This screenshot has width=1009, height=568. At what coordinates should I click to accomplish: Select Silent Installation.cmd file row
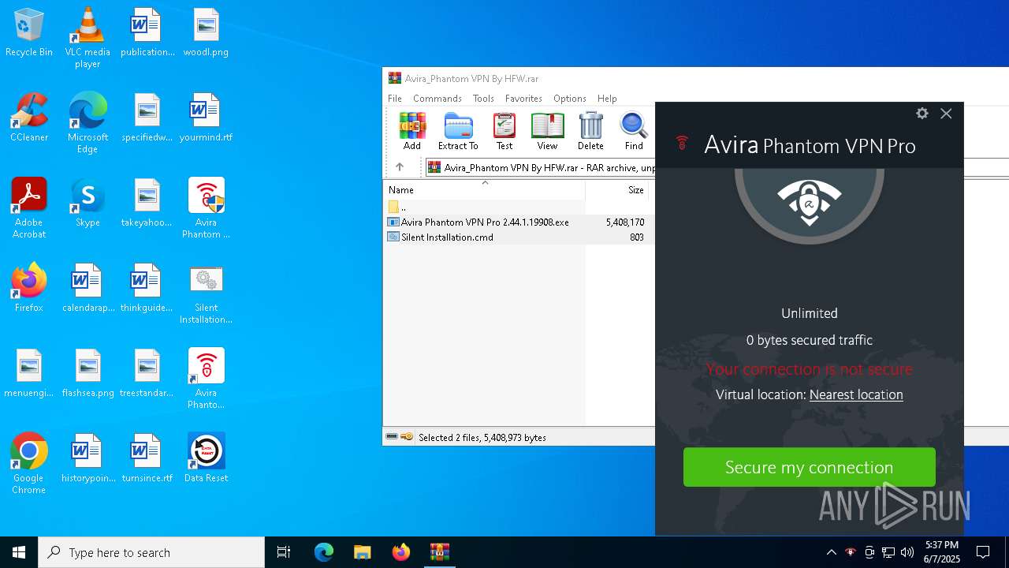coord(519,237)
